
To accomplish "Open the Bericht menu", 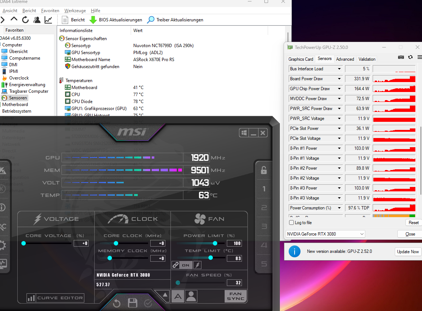I will point(29,11).
